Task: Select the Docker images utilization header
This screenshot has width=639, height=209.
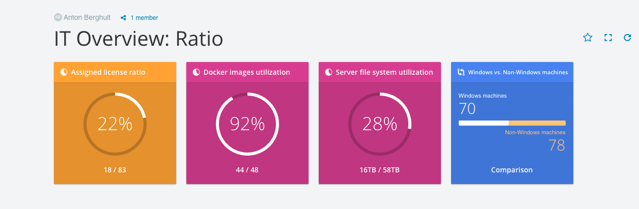Action: click(x=247, y=72)
